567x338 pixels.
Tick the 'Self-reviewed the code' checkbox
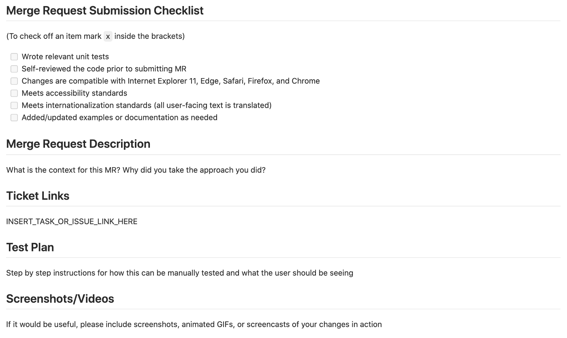(x=14, y=69)
